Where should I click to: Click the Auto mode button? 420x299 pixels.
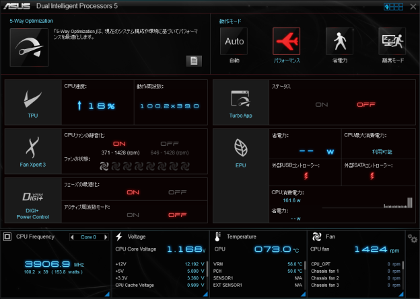coord(234,42)
